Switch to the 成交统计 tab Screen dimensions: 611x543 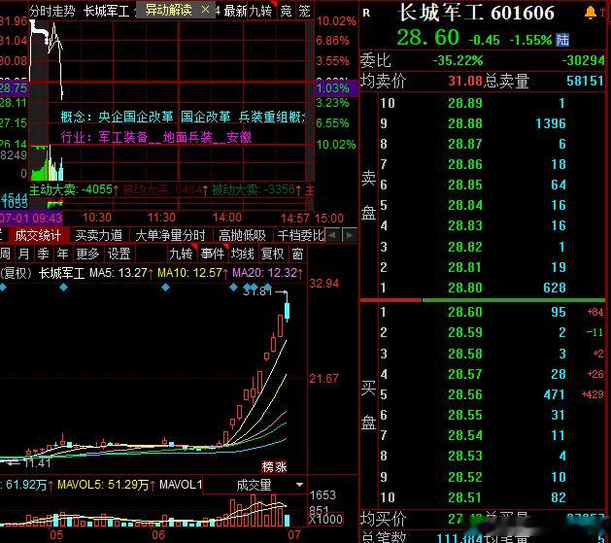38,235
